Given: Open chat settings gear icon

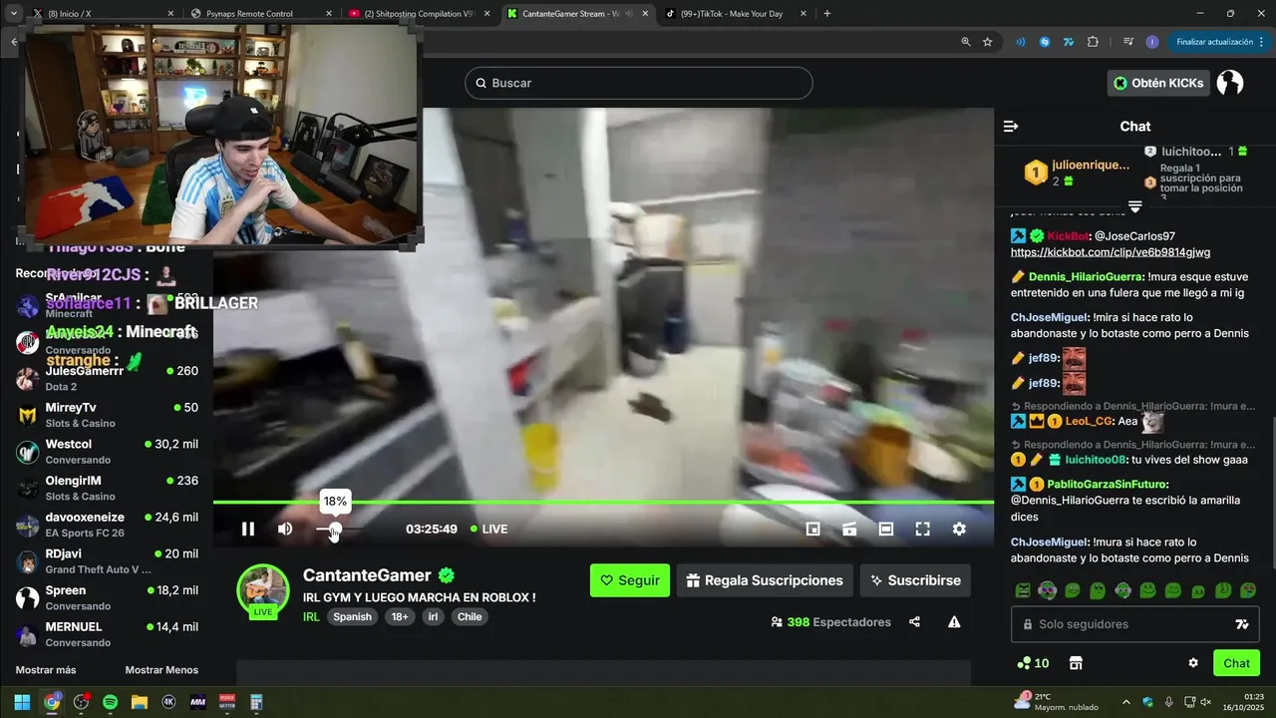Looking at the screenshot, I should point(1193,663).
